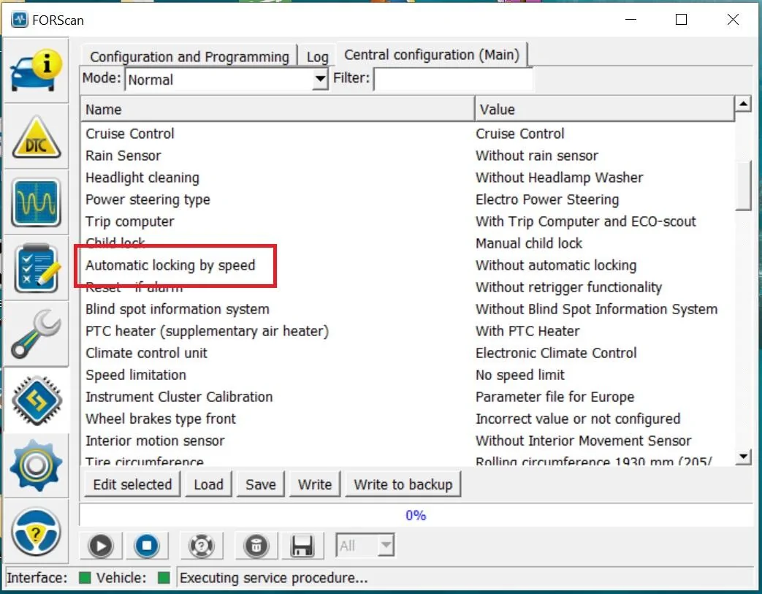Select the Cruise Control name row
Screen dimensions: 762x594
(x=130, y=133)
